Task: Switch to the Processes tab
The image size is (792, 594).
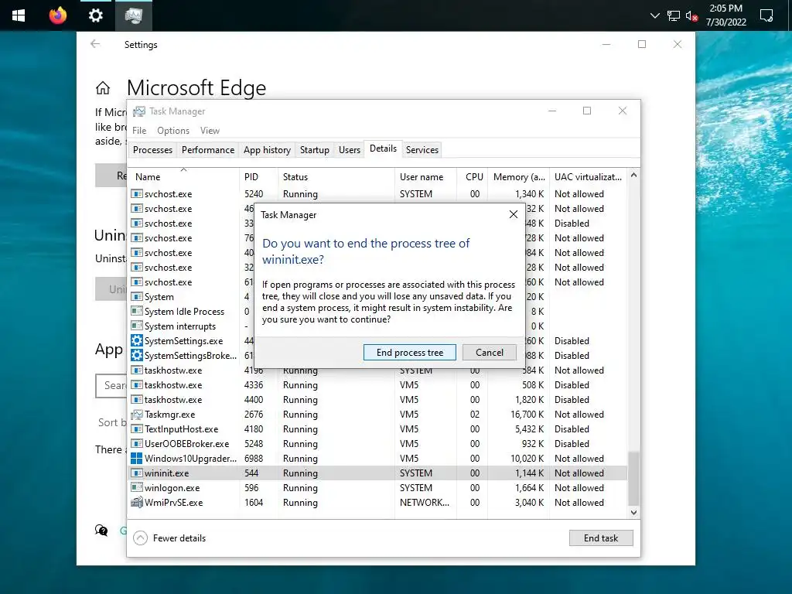Action: (152, 149)
